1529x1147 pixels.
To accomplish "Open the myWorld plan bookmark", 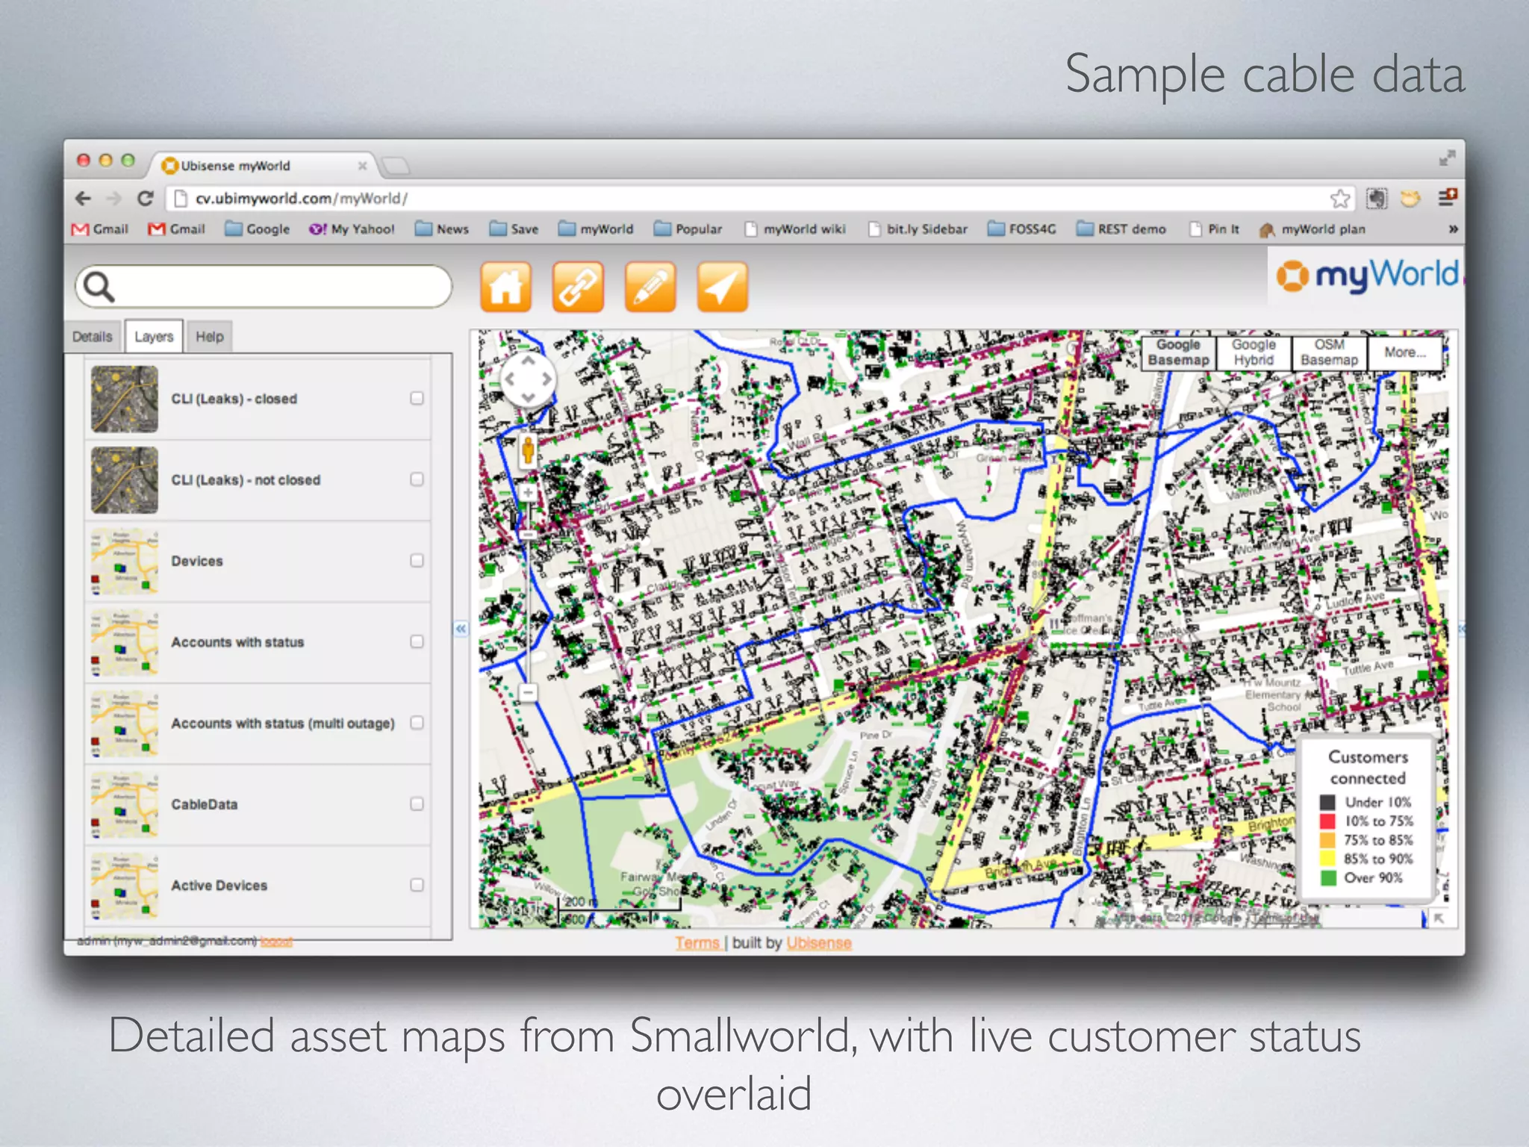I will (1312, 229).
